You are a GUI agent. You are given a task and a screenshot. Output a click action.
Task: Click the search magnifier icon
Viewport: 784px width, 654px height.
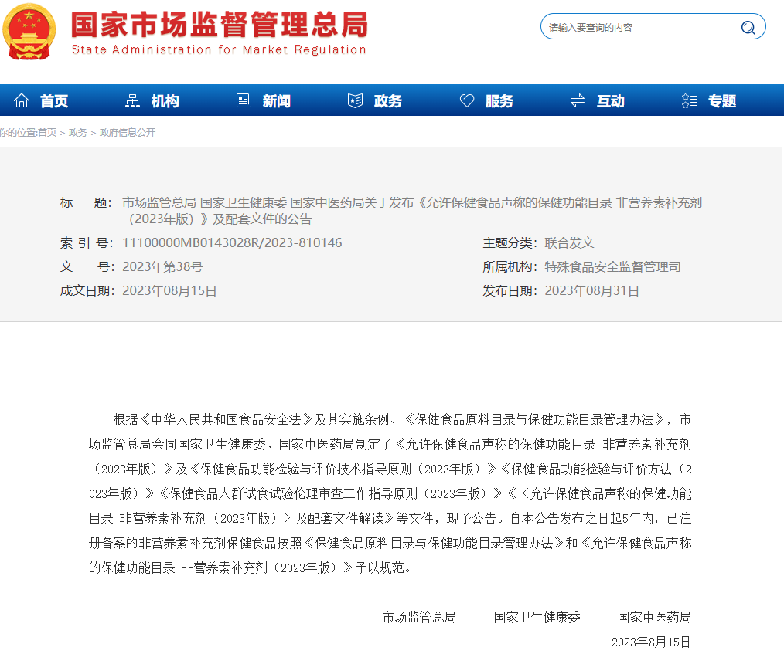click(x=748, y=26)
